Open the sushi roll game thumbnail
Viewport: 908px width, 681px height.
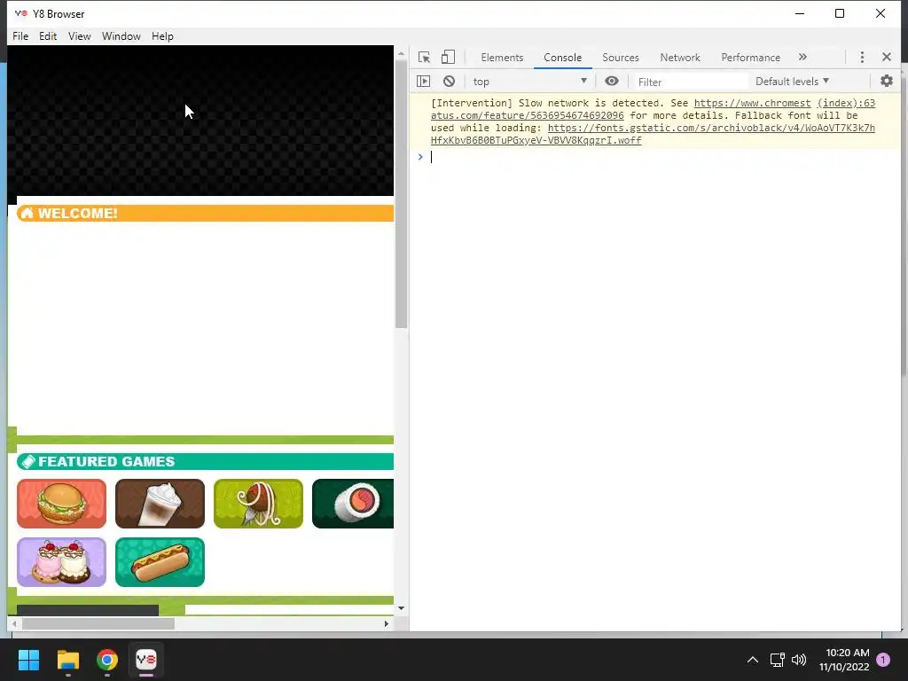[x=353, y=504]
